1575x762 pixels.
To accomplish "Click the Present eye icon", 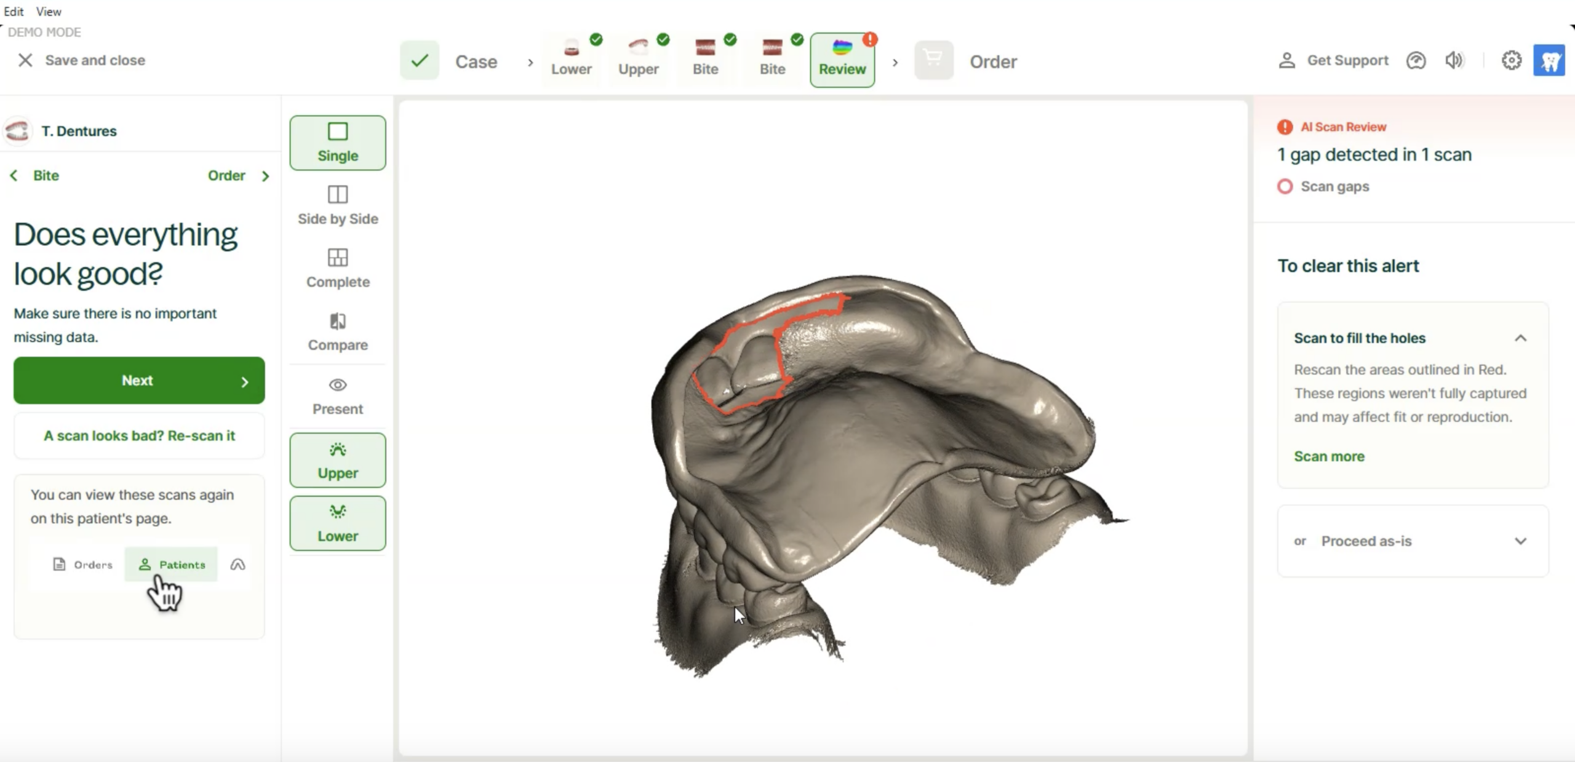I will click(x=338, y=385).
